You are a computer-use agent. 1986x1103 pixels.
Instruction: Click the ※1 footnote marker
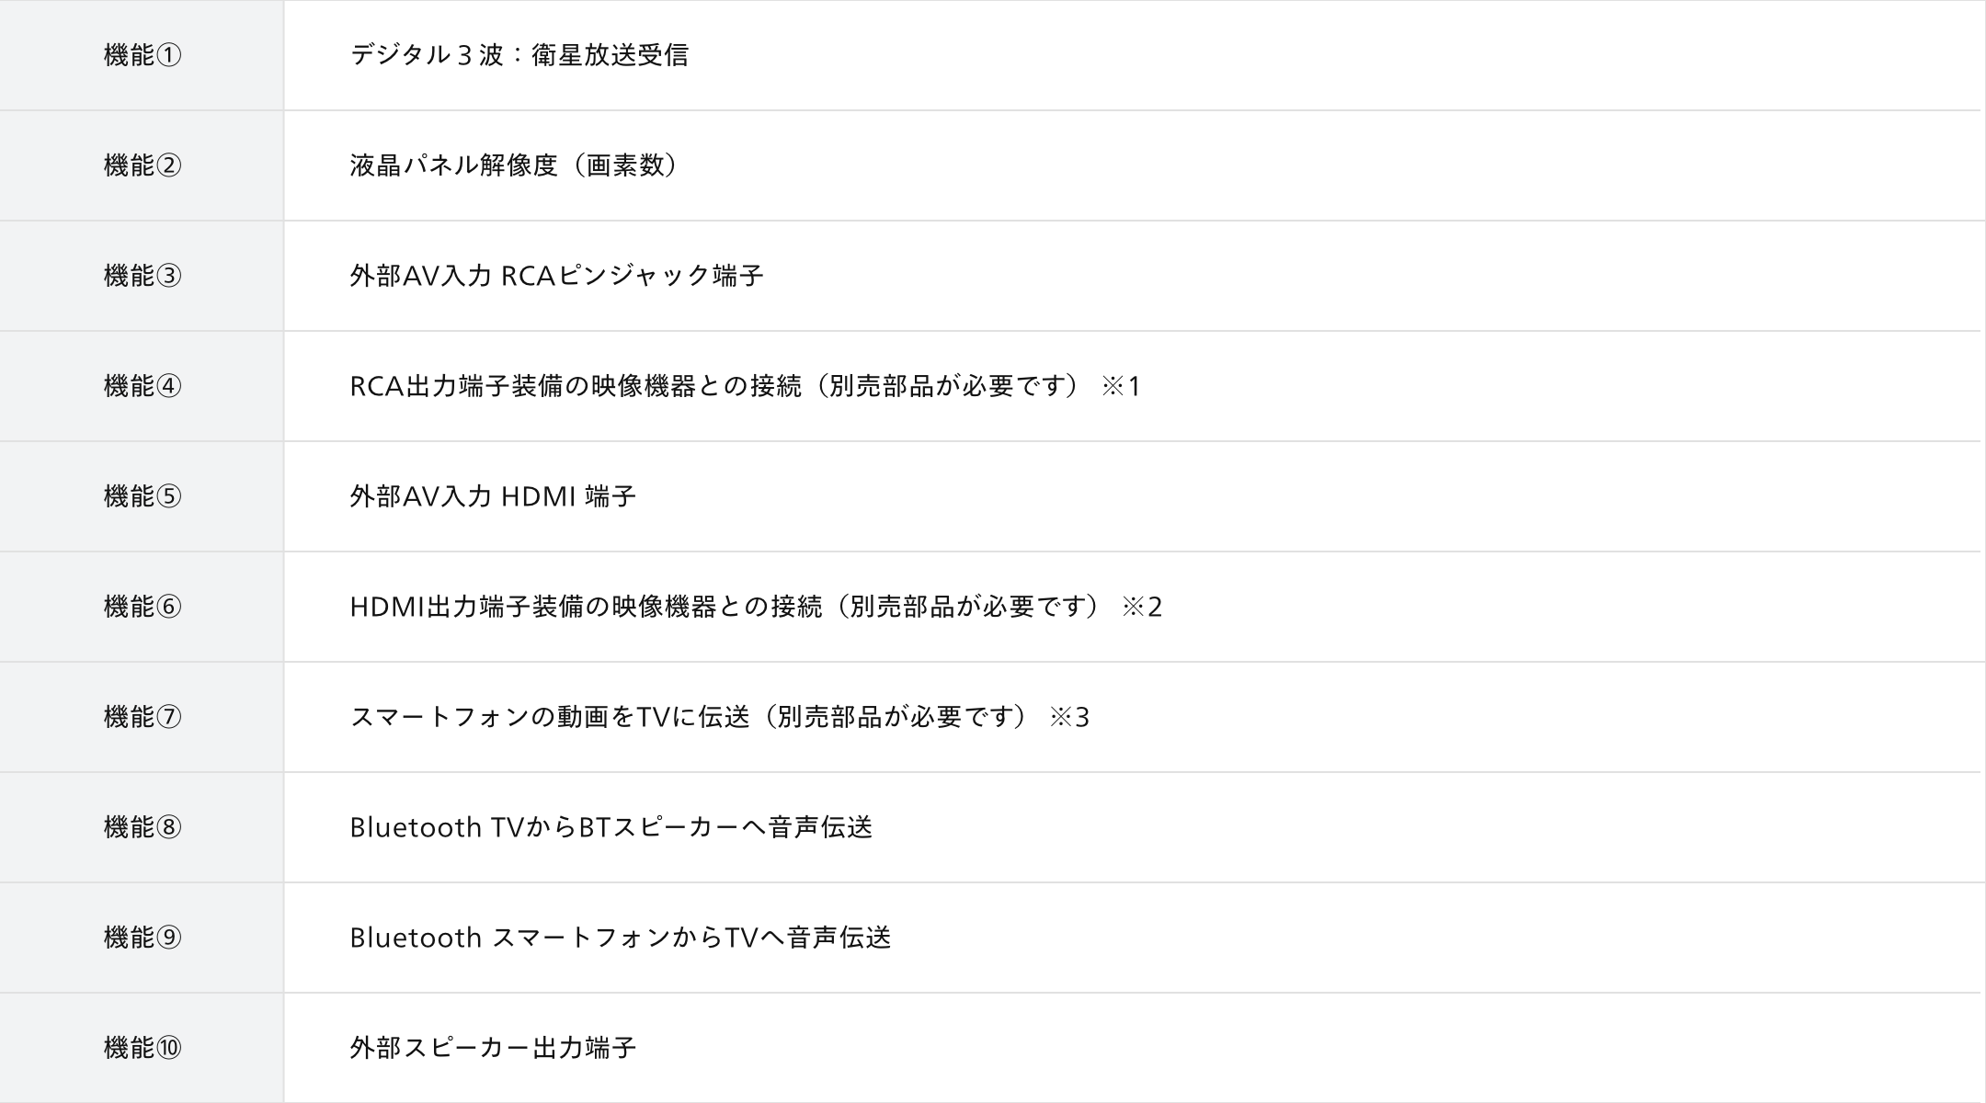(1121, 386)
